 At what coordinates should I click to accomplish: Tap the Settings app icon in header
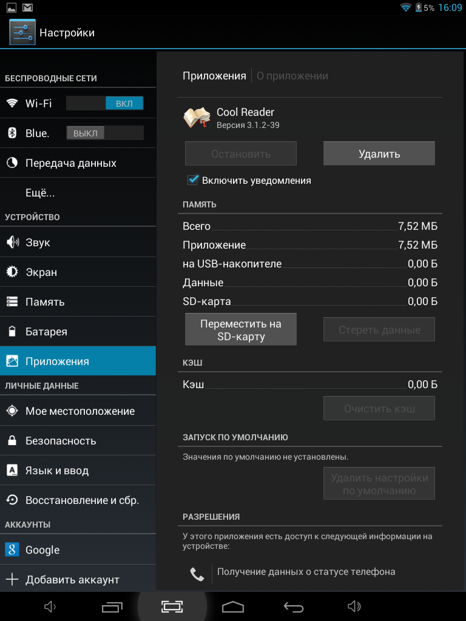(x=22, y=32)
